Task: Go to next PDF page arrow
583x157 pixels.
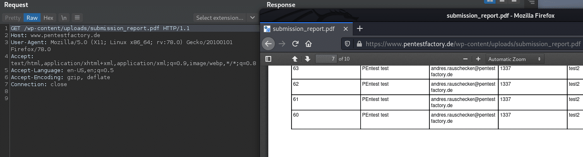Action: click(307, 59)
